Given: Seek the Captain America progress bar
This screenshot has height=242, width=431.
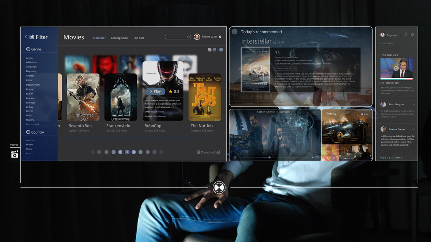Looking at the screenshot, I should click(x=275, y=157).
